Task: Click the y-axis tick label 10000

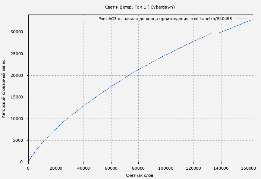Action: pos(17,119)
